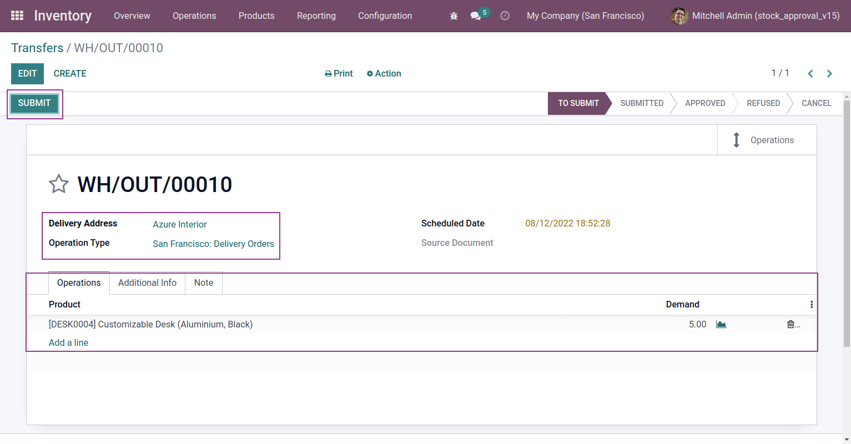Click the SUBMIT button
Viewport: 851px width, 444px height.
pyautogui.click(x=34, y=103)
